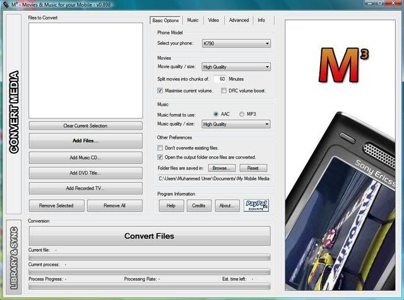The width and height of the screenshot is (404, 300).
Task: Click the output folder path field
Action: pyautogui.click(x=214, y=178)
